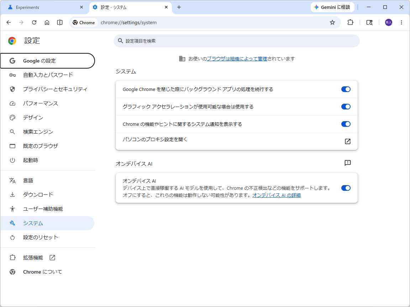Click the Chrome logo next to 設定

(x=12, y=41)
